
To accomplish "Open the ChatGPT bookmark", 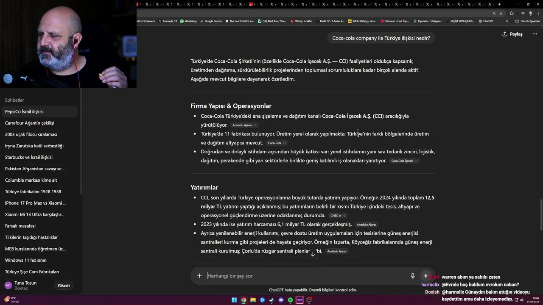I will point(486,21).
